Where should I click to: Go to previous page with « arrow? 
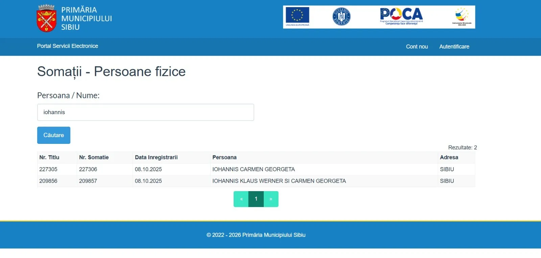pyautogui.click(x=241, y=199)
